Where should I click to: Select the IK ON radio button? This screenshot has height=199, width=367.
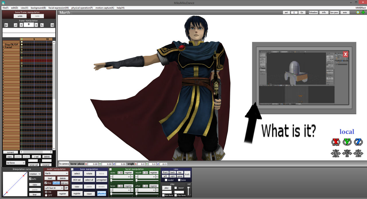pos(46,192)
